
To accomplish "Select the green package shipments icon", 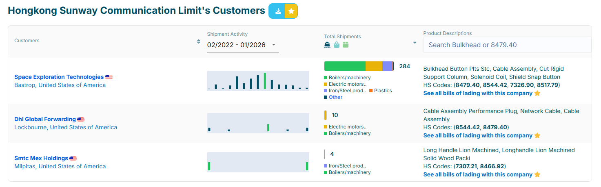I will [x=346, y=45].
